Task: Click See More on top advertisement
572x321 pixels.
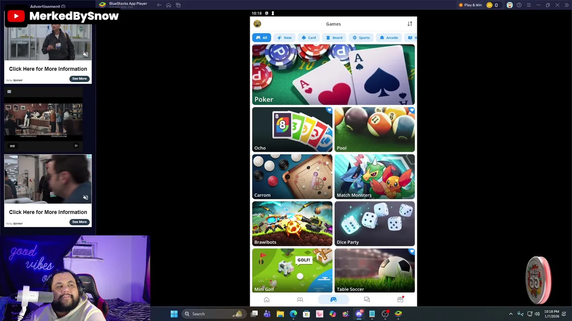Action: pyautogui.click(x=80, y=78)
